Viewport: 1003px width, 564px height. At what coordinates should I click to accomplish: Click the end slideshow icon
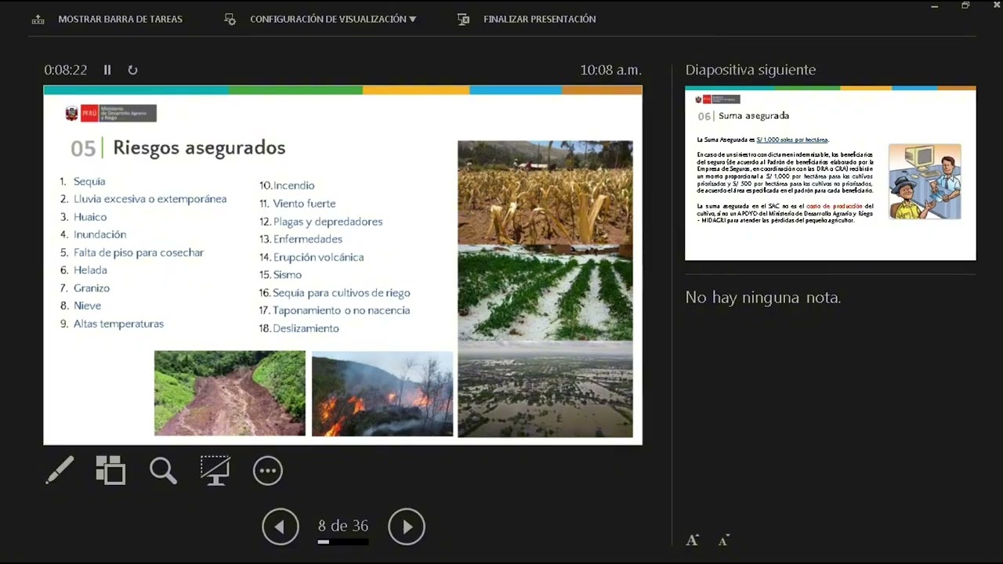464,19
